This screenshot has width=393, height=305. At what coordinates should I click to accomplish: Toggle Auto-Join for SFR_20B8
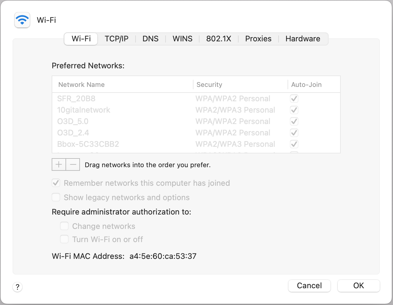(294, 98)
